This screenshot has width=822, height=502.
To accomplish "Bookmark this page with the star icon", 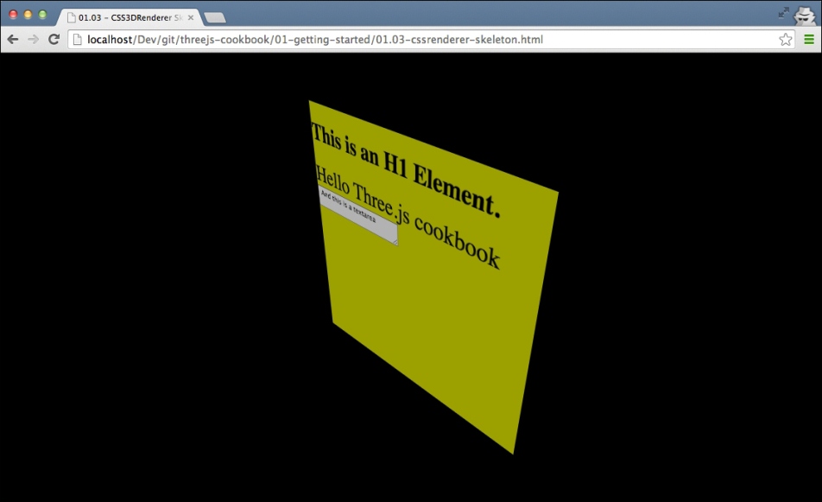I will (786, 40).
